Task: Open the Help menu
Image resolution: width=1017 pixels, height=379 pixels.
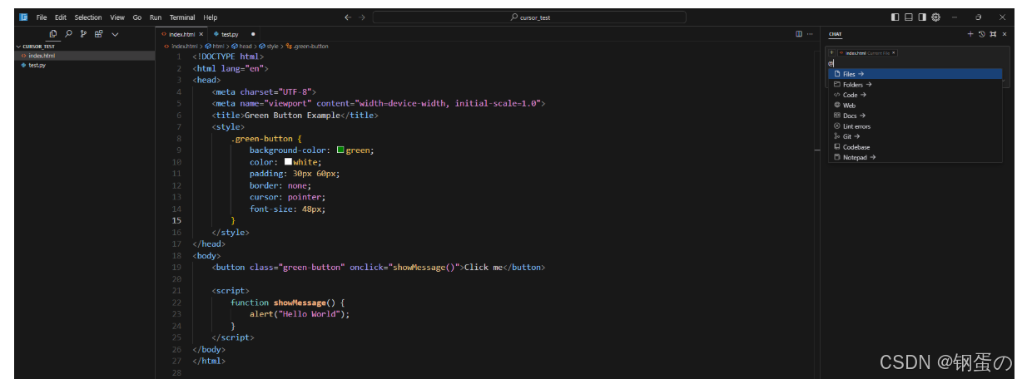Action: pos(211,17)
